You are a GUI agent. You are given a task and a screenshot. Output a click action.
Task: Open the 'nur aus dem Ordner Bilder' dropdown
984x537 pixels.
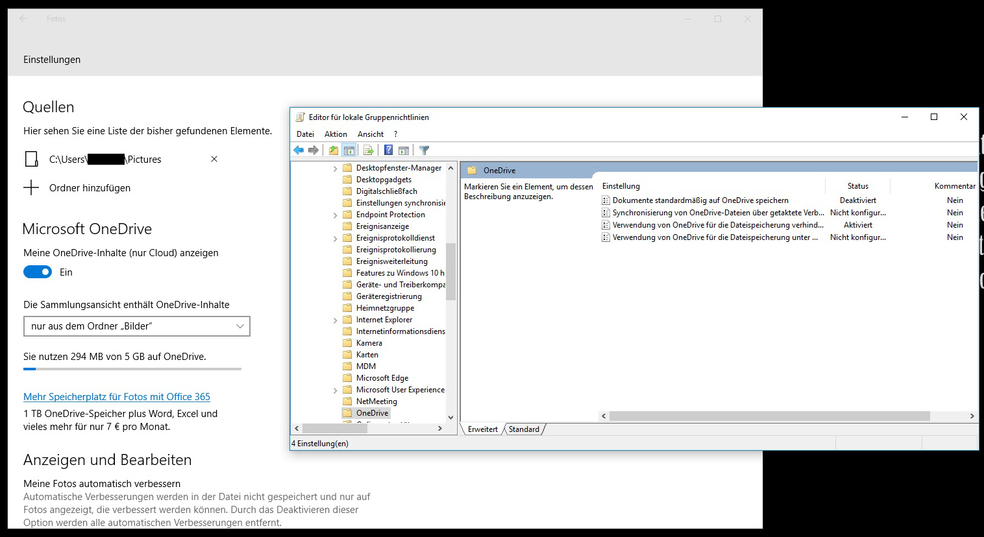pyautogui.click(x=137, y=326)
